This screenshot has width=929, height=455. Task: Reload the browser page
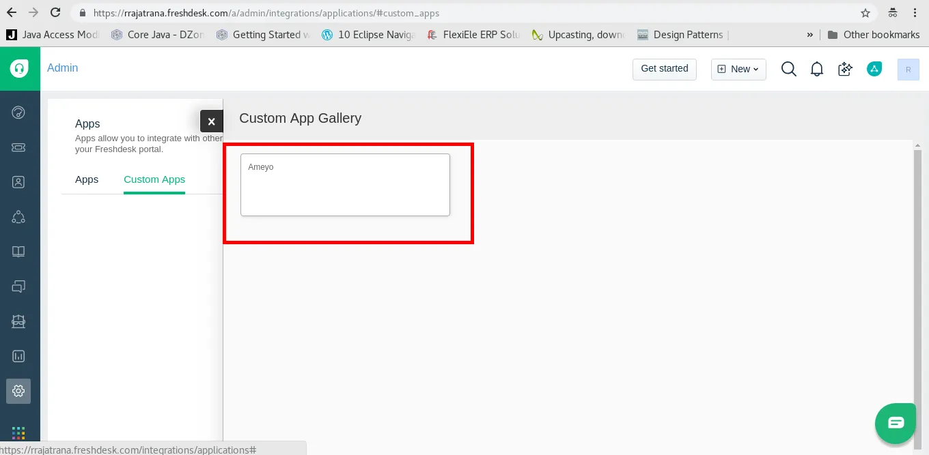[56, 13]
